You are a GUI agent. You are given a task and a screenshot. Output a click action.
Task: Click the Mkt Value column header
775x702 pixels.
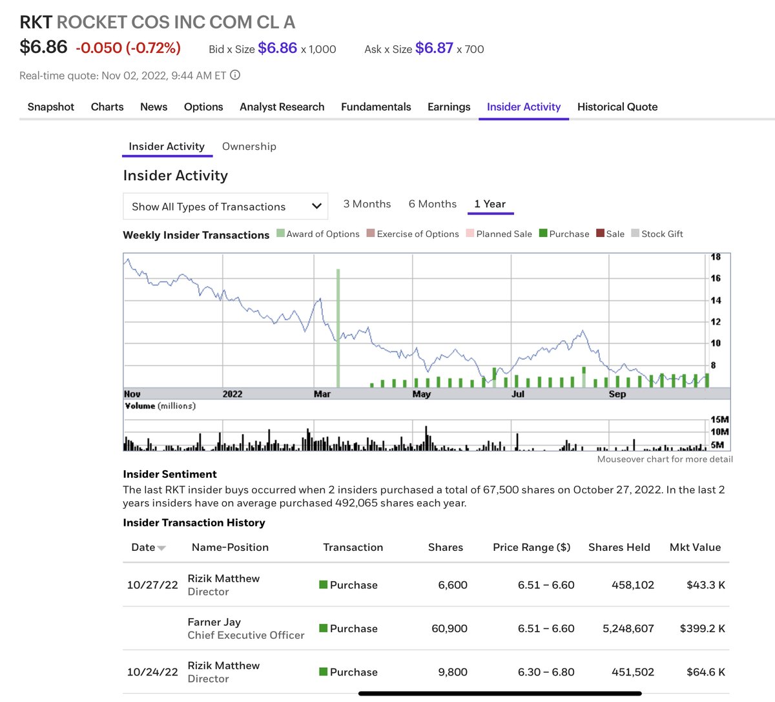695,548
